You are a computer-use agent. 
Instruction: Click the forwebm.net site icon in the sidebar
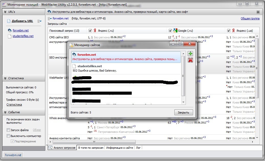(10, 30)
